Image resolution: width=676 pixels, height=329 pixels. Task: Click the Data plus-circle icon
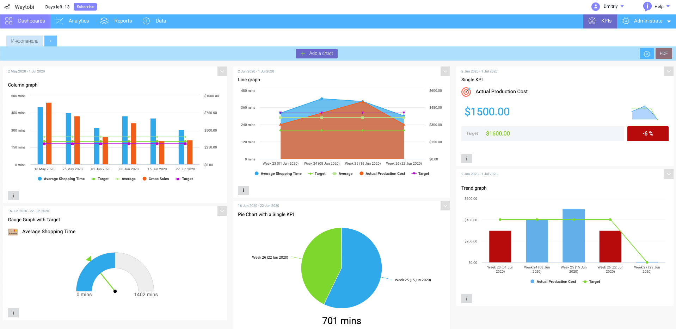146,21
